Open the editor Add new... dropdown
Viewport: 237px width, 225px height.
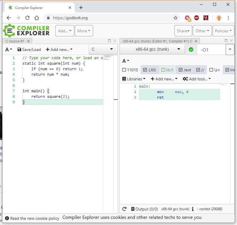(59, 49)
